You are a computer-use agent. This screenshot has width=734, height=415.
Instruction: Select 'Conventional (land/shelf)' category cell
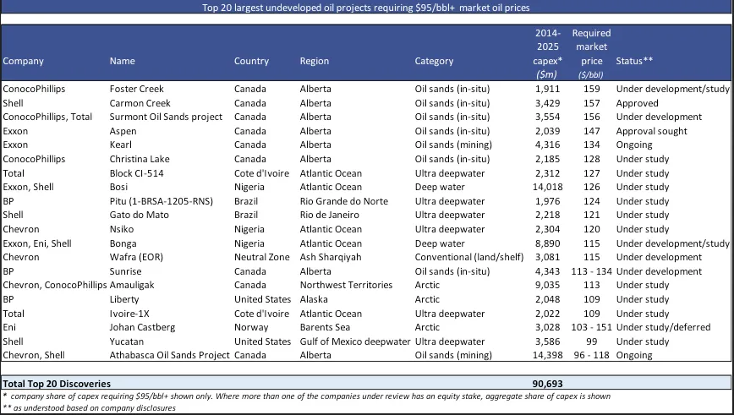coord(469,257)
